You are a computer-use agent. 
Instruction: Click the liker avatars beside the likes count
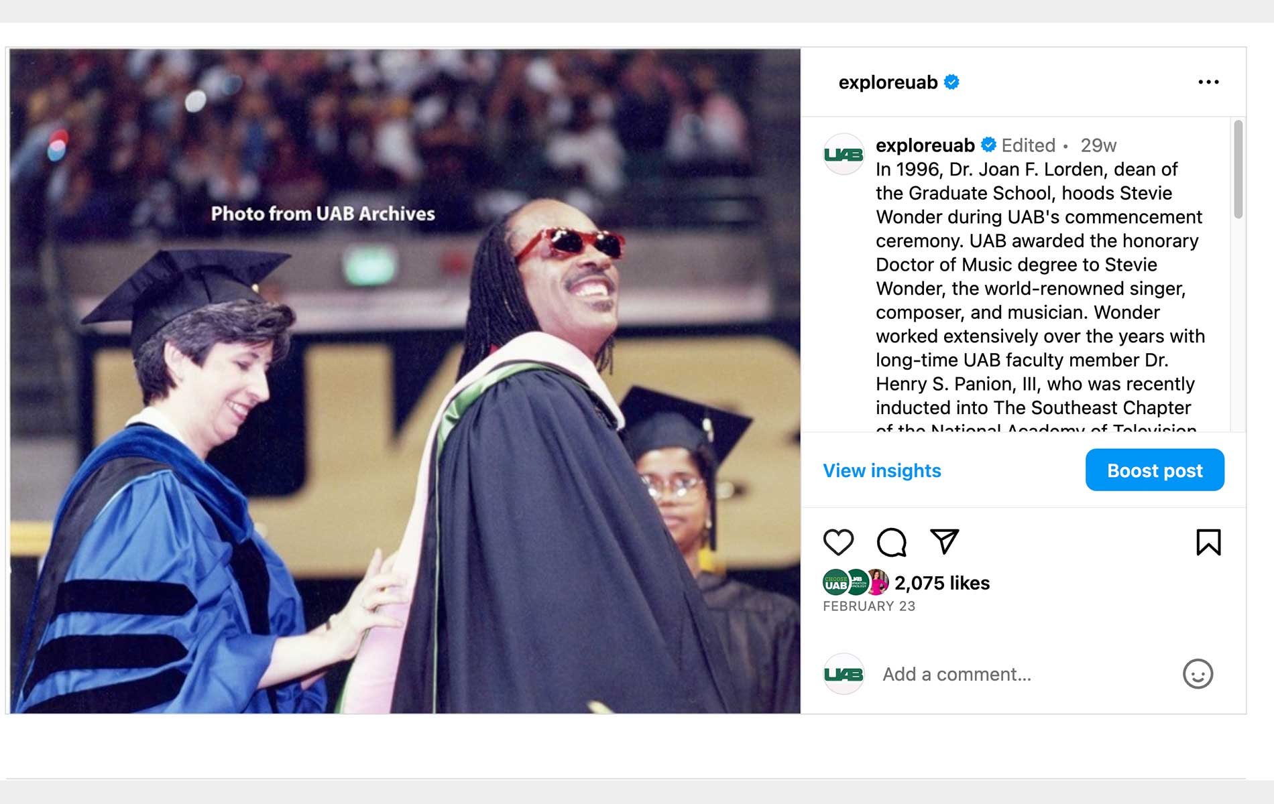point(856,583)
